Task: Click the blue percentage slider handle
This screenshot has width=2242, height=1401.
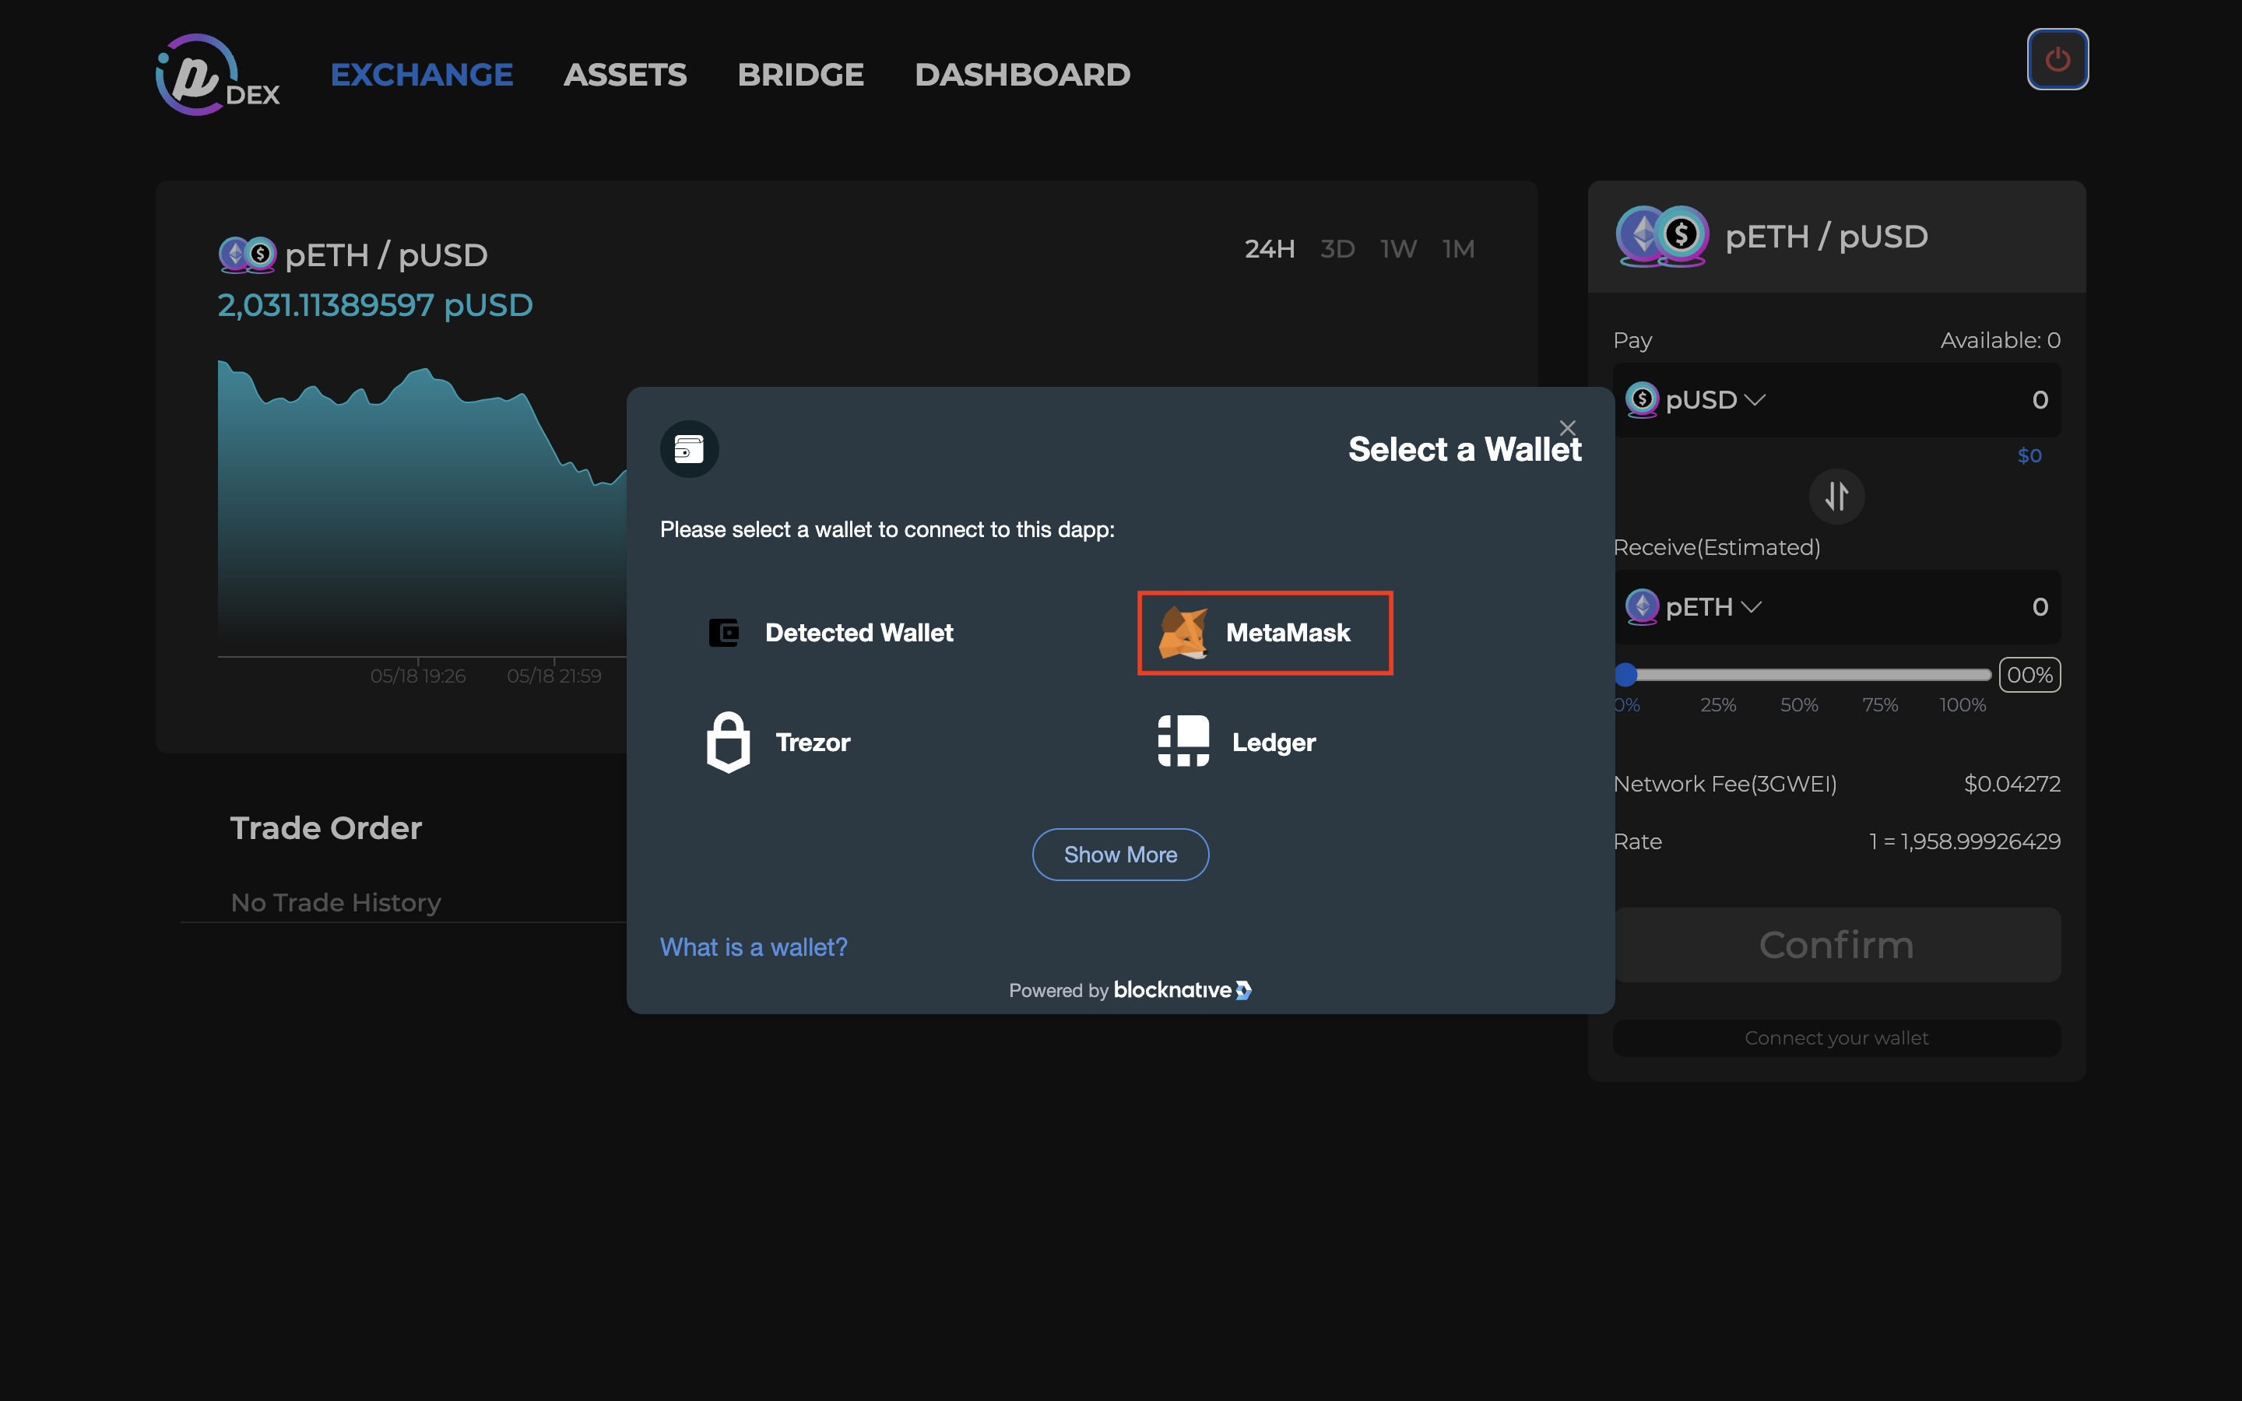Action: pos(1626,675)
